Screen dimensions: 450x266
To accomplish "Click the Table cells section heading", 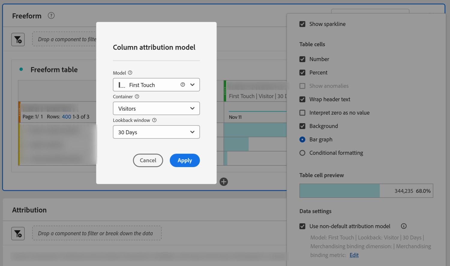I will pyautogui.click(x=312, y=44).
